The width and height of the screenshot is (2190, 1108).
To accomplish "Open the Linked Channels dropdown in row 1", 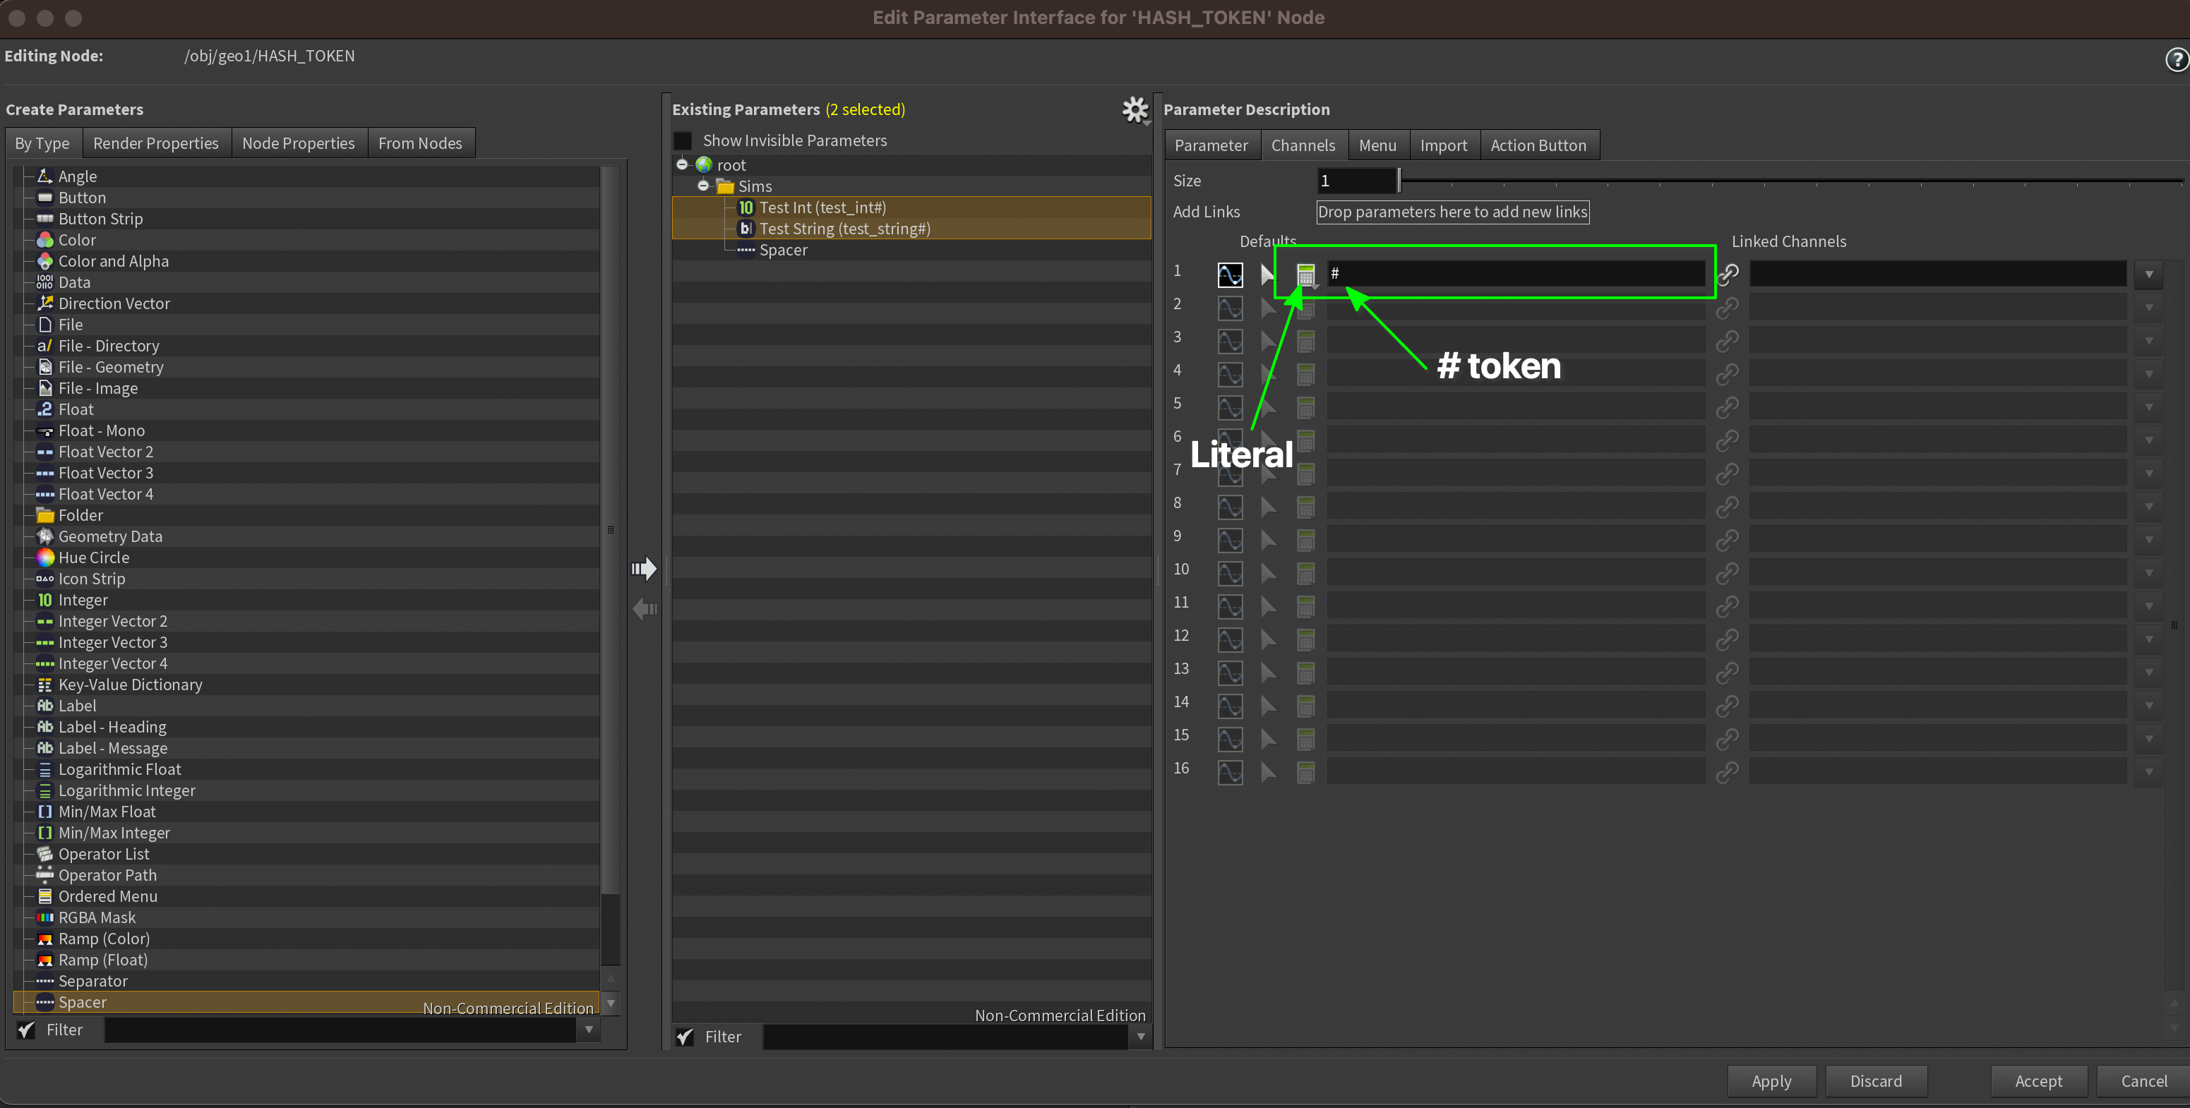I will point(2148,275).
